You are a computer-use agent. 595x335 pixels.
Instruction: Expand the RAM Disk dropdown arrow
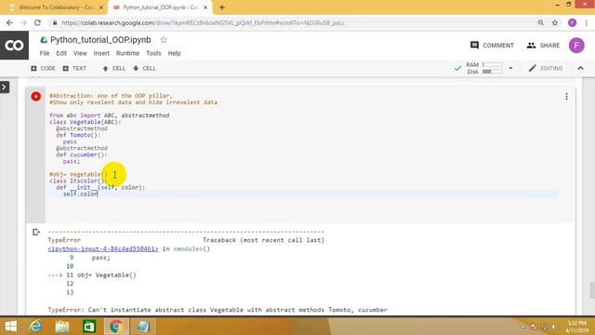pyautogui.click(x=510, y=68)
